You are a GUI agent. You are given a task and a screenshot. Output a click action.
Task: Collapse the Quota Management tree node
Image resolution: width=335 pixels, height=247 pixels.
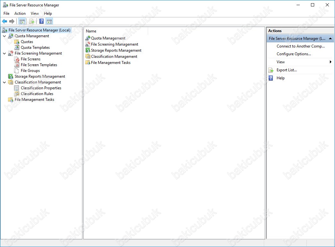(x=4, y=36)
